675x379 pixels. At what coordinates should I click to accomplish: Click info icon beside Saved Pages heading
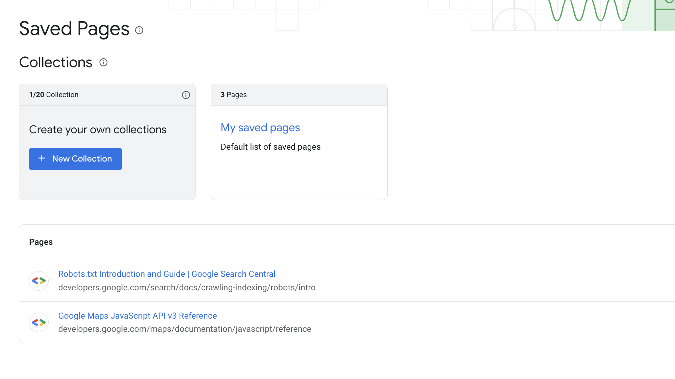click(139, 30)
